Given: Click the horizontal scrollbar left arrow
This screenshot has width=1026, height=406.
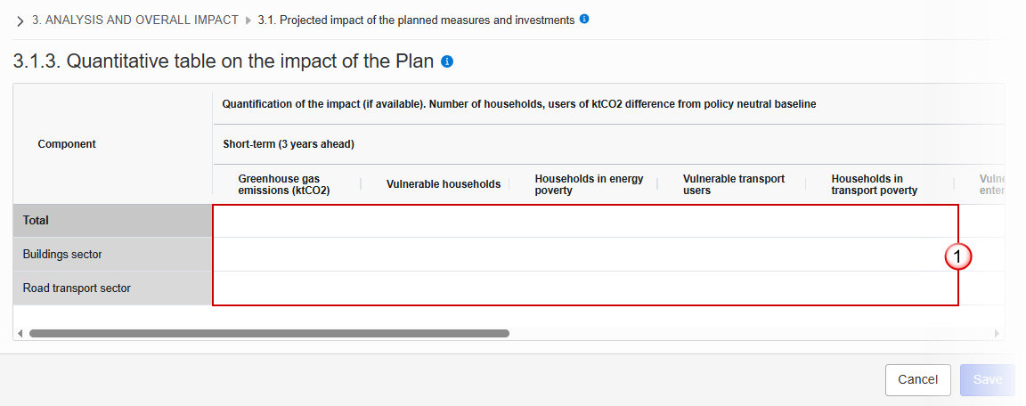Looking at the screenshot, I should point(20,333).
